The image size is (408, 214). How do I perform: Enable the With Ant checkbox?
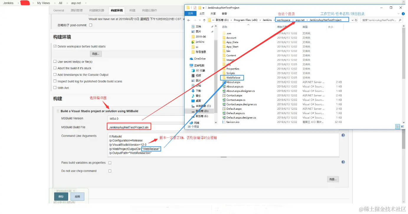[x=55, y=88]
